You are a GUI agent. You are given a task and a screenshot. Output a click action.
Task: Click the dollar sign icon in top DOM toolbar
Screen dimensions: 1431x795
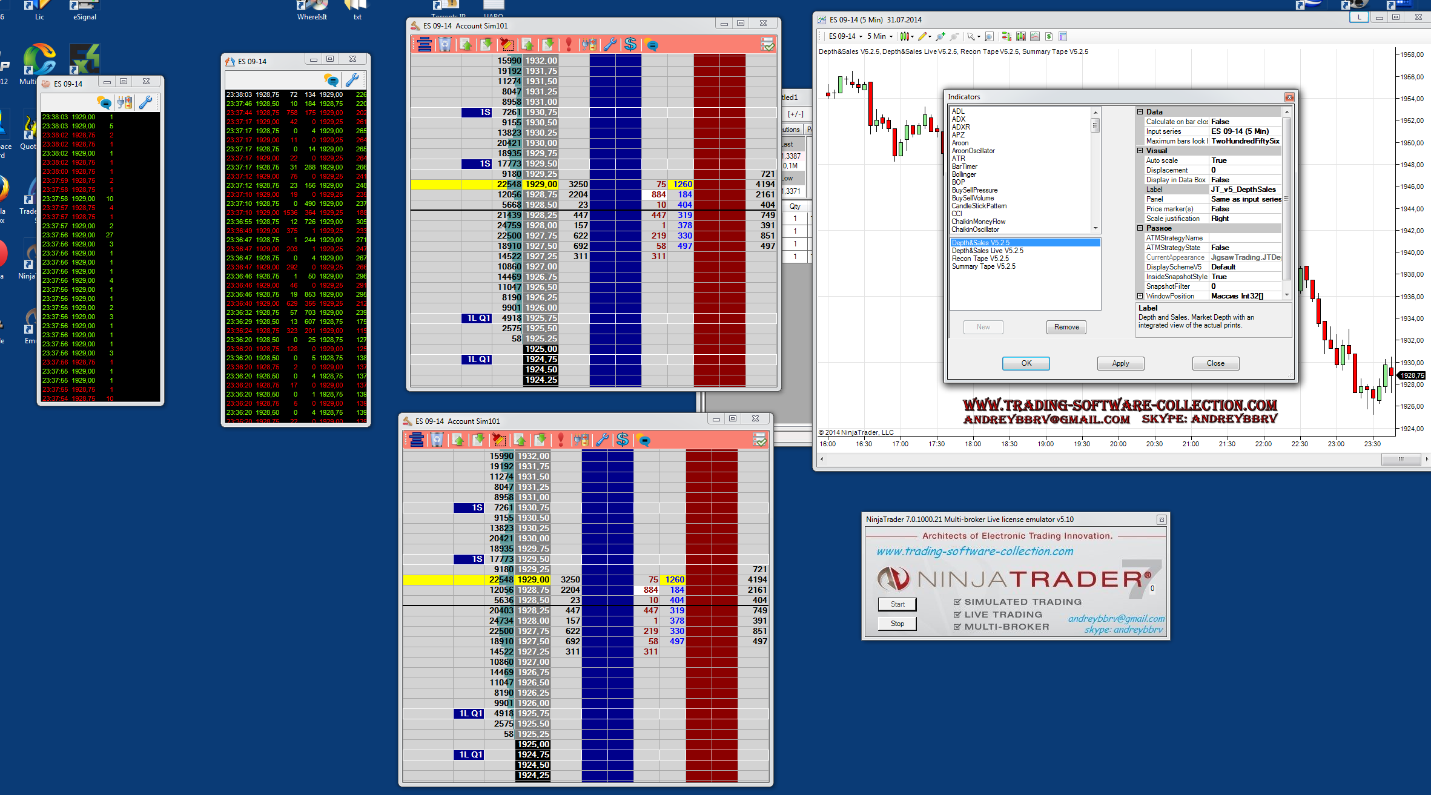click(x=630, y=44)
